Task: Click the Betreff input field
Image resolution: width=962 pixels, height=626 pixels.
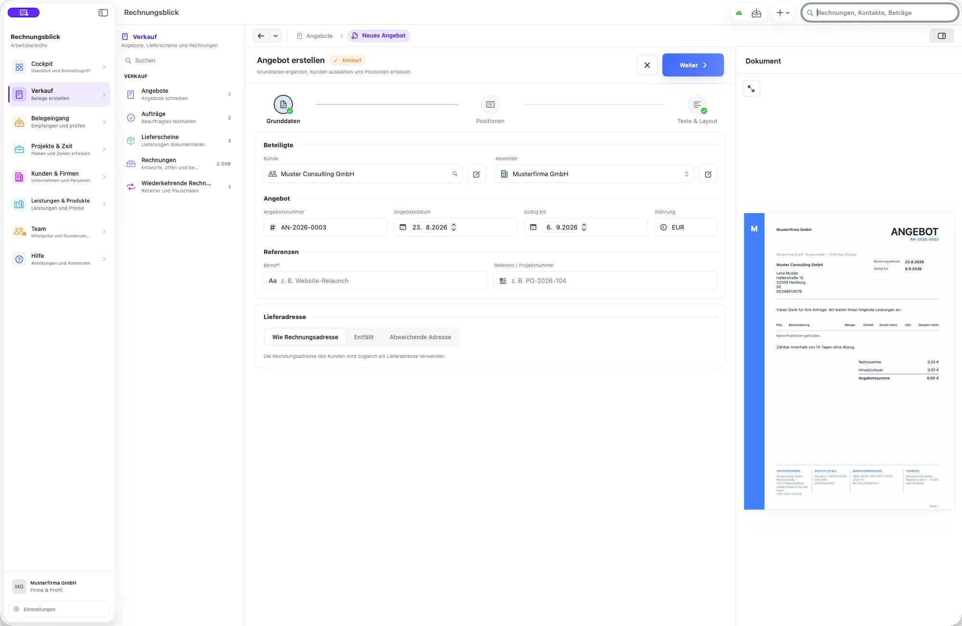Action: tap(375, 281)
